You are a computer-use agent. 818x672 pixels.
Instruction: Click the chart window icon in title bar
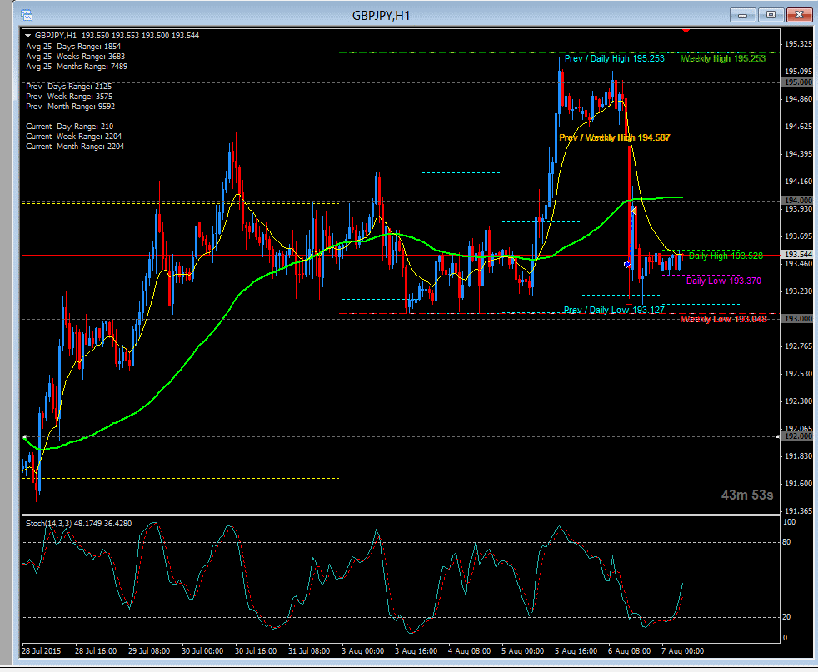(27, 15)
